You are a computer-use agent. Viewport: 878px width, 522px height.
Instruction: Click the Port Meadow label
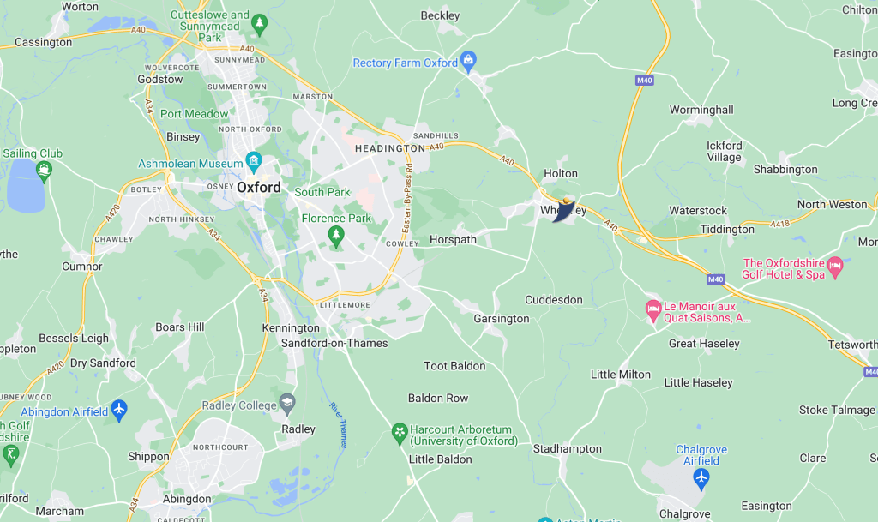tap(195, 114)
